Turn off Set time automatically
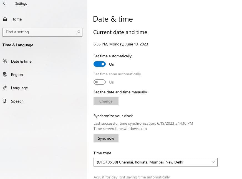Image resolution: width=242 pixels, height=179 pixels. 100,64
